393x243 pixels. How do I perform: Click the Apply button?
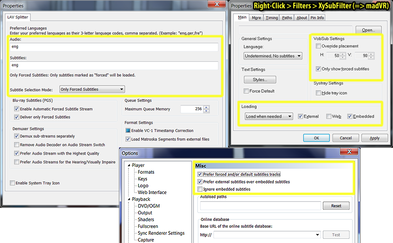point(375,138)
